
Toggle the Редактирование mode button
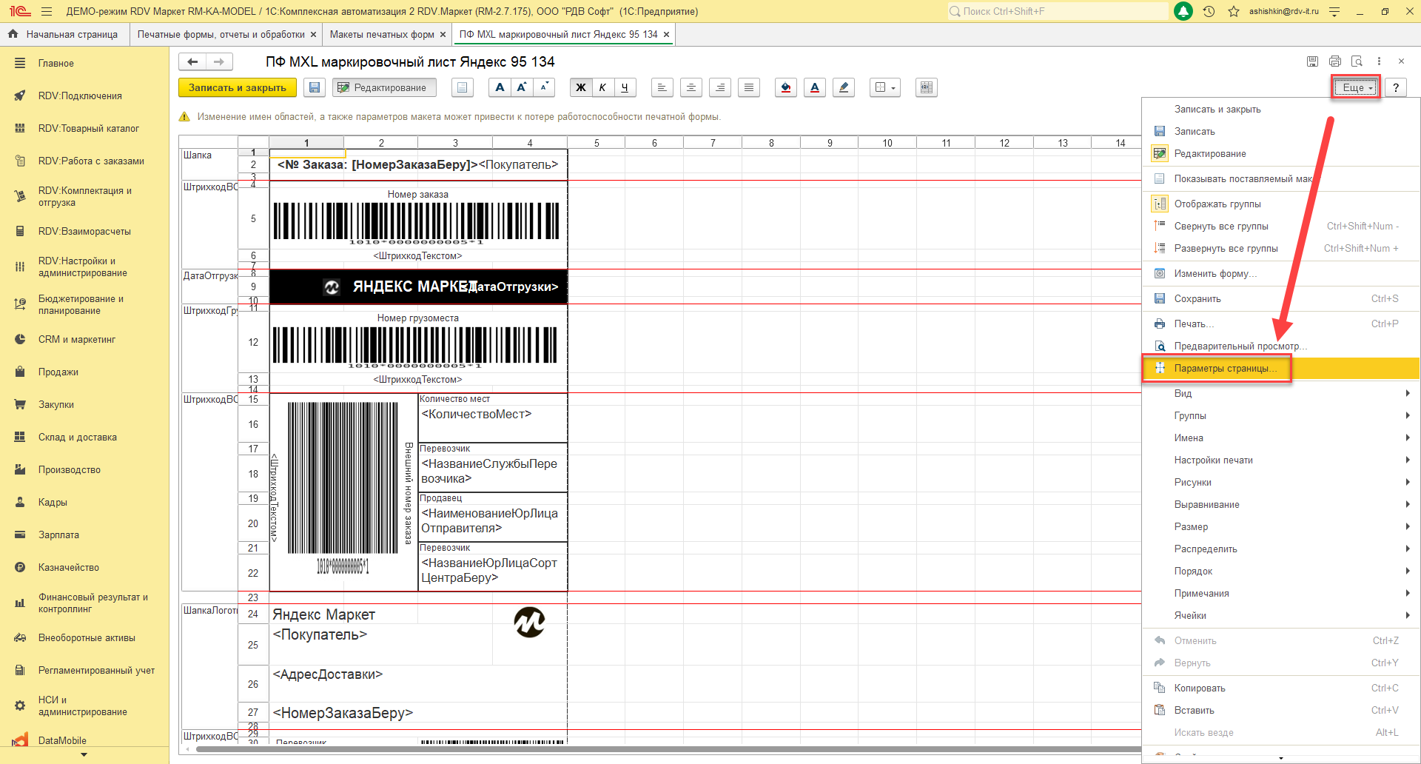click(383, 87)
